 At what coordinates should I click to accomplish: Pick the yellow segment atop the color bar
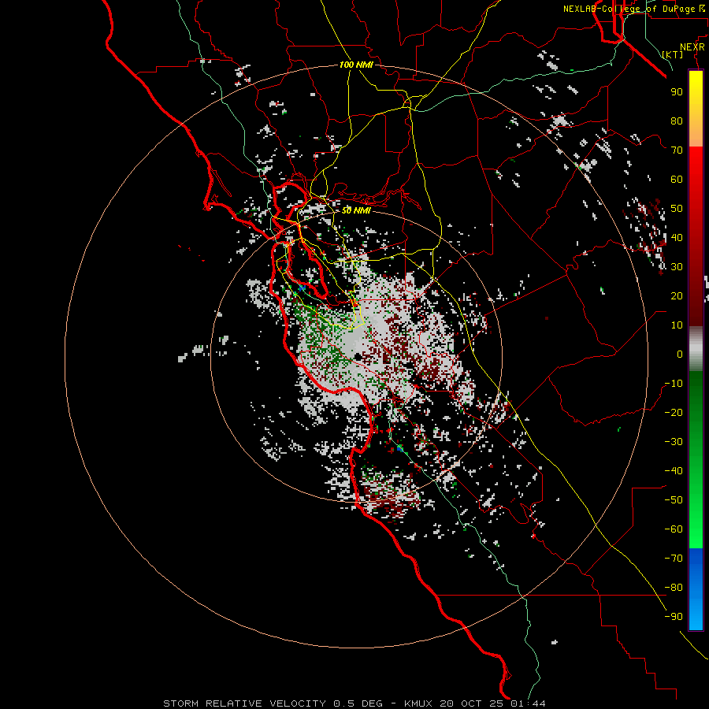[696, 109]
